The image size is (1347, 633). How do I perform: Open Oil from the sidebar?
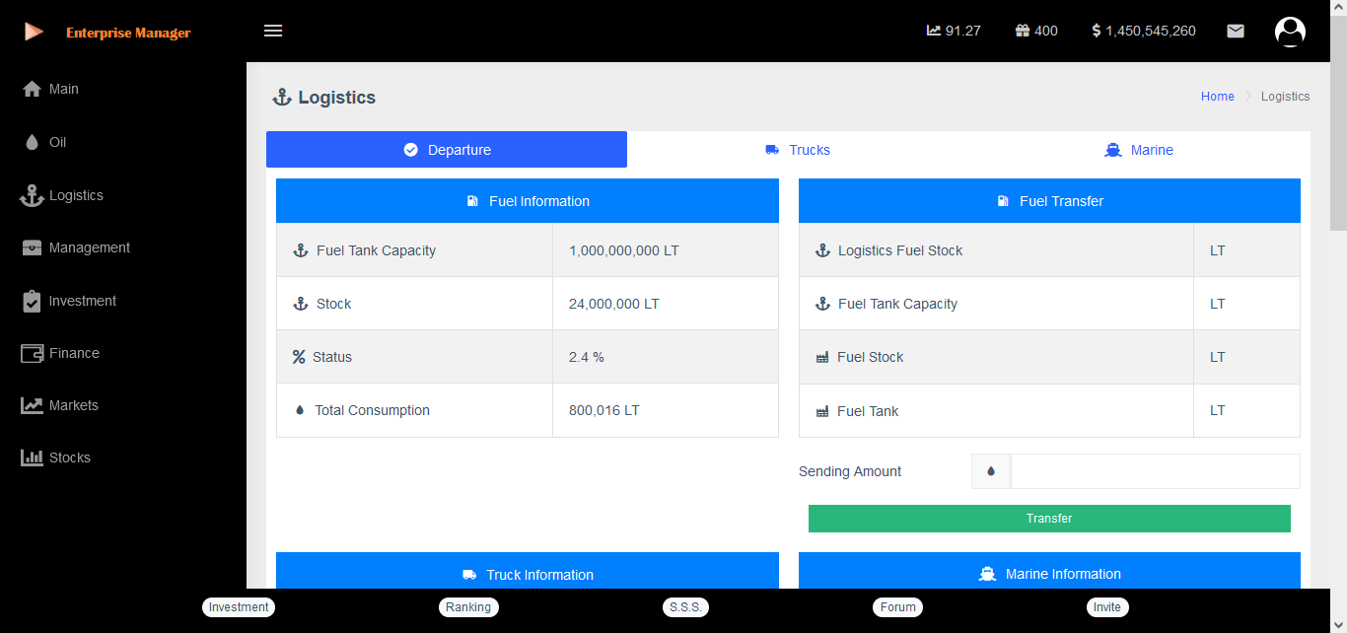[x=57, y=142]
